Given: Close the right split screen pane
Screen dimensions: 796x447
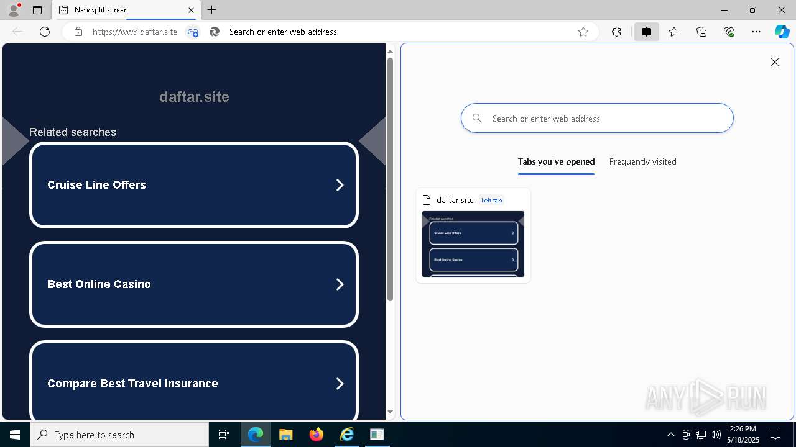Looking at the screenshot, I should click(775, 62).
